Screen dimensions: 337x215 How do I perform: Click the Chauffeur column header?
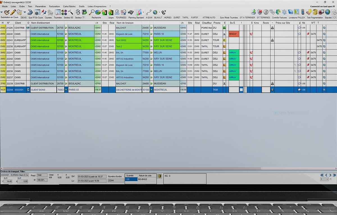coord(206,23)
